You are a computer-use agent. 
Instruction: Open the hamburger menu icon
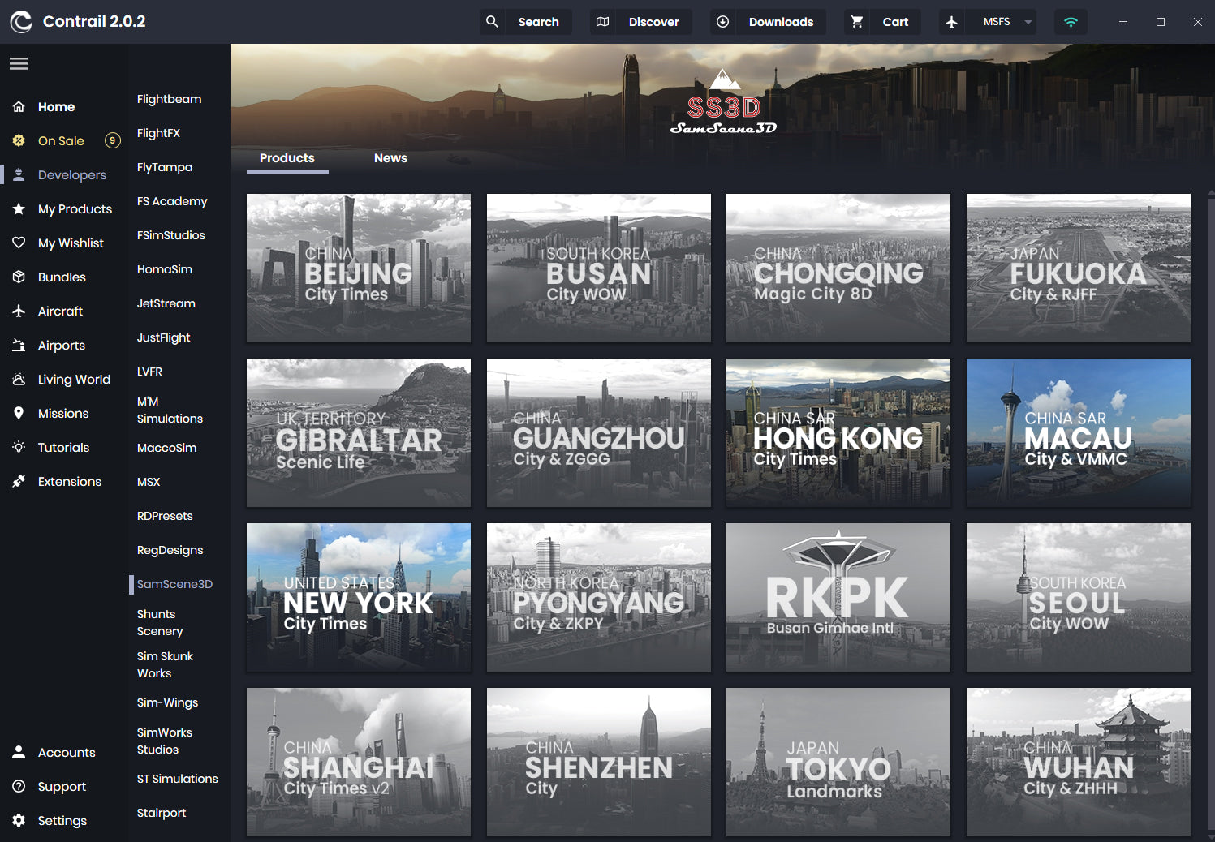click(x=19, y=63)
